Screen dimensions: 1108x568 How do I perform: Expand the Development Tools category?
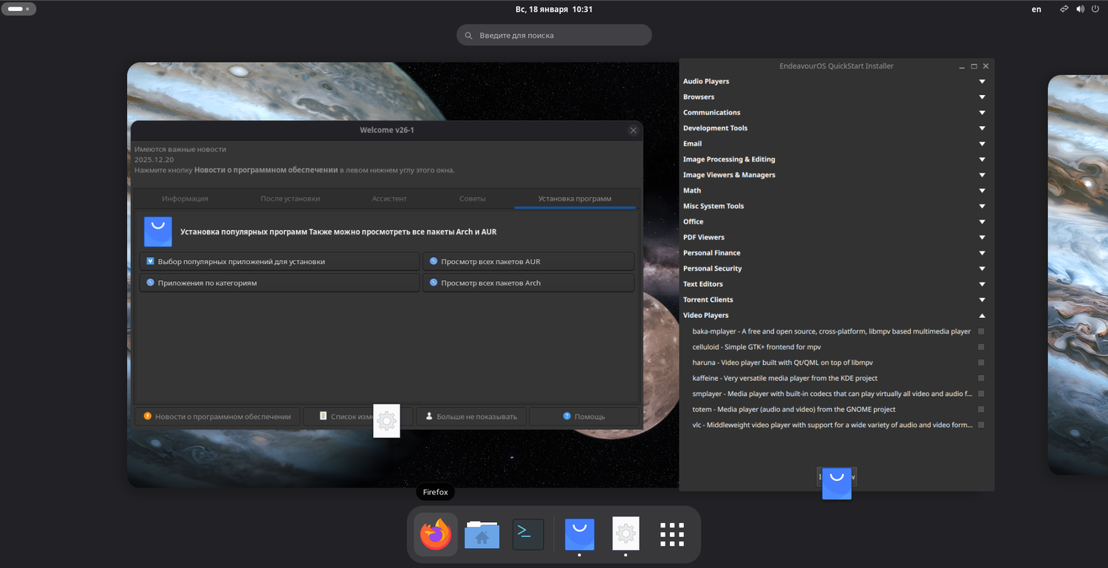click(982, 128)
